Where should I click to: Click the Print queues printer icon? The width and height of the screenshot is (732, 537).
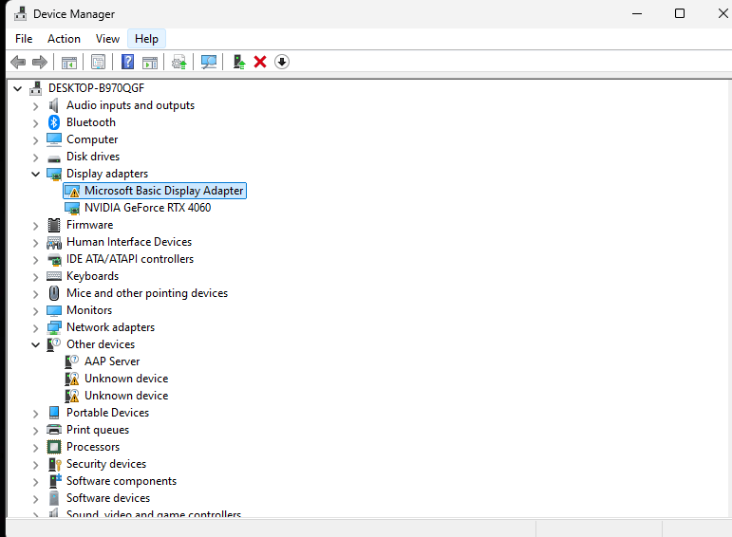pyautogui.click(x=54, y=430)
